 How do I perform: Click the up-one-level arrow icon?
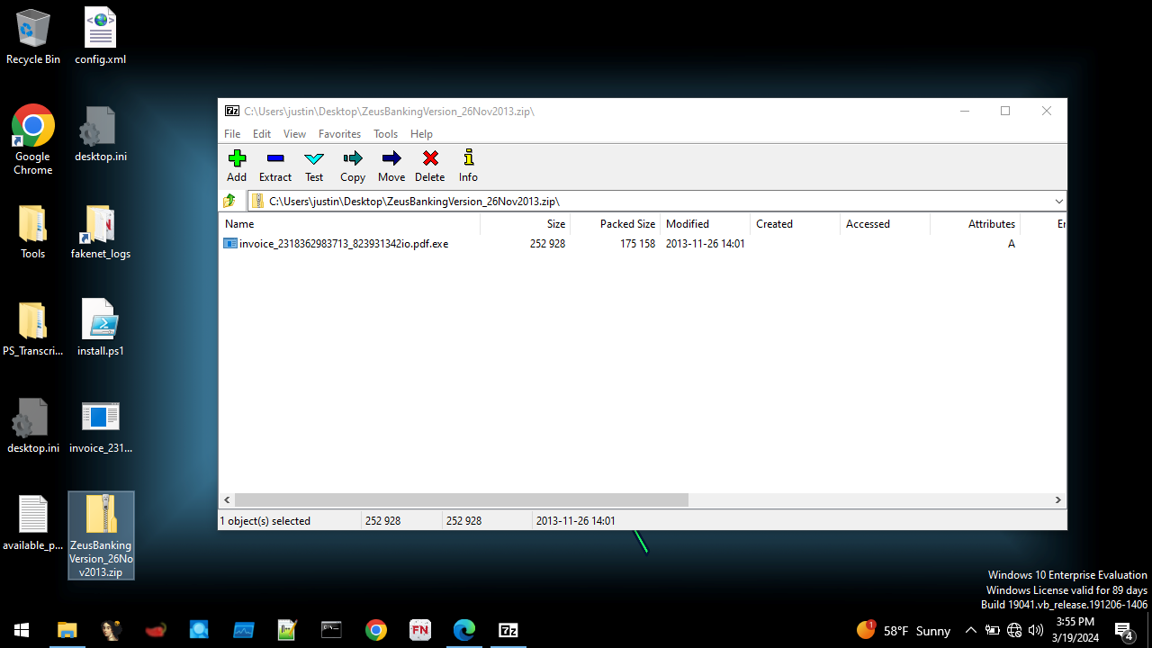click(229, 200)
